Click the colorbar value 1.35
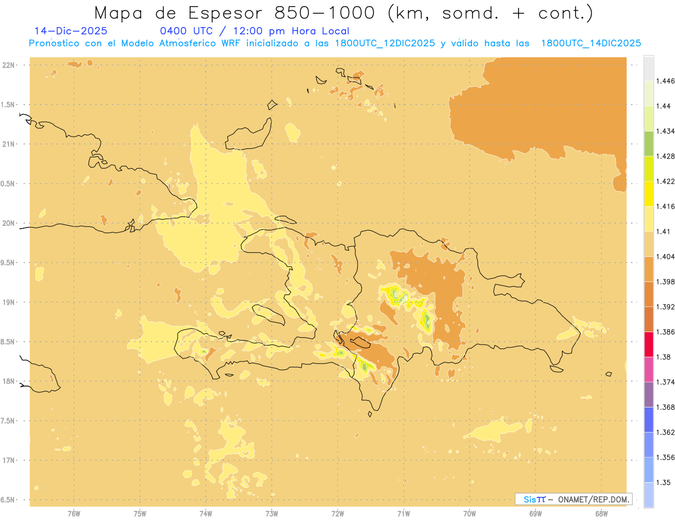Screen dimensions: 675x521 (x=664, y=482)
